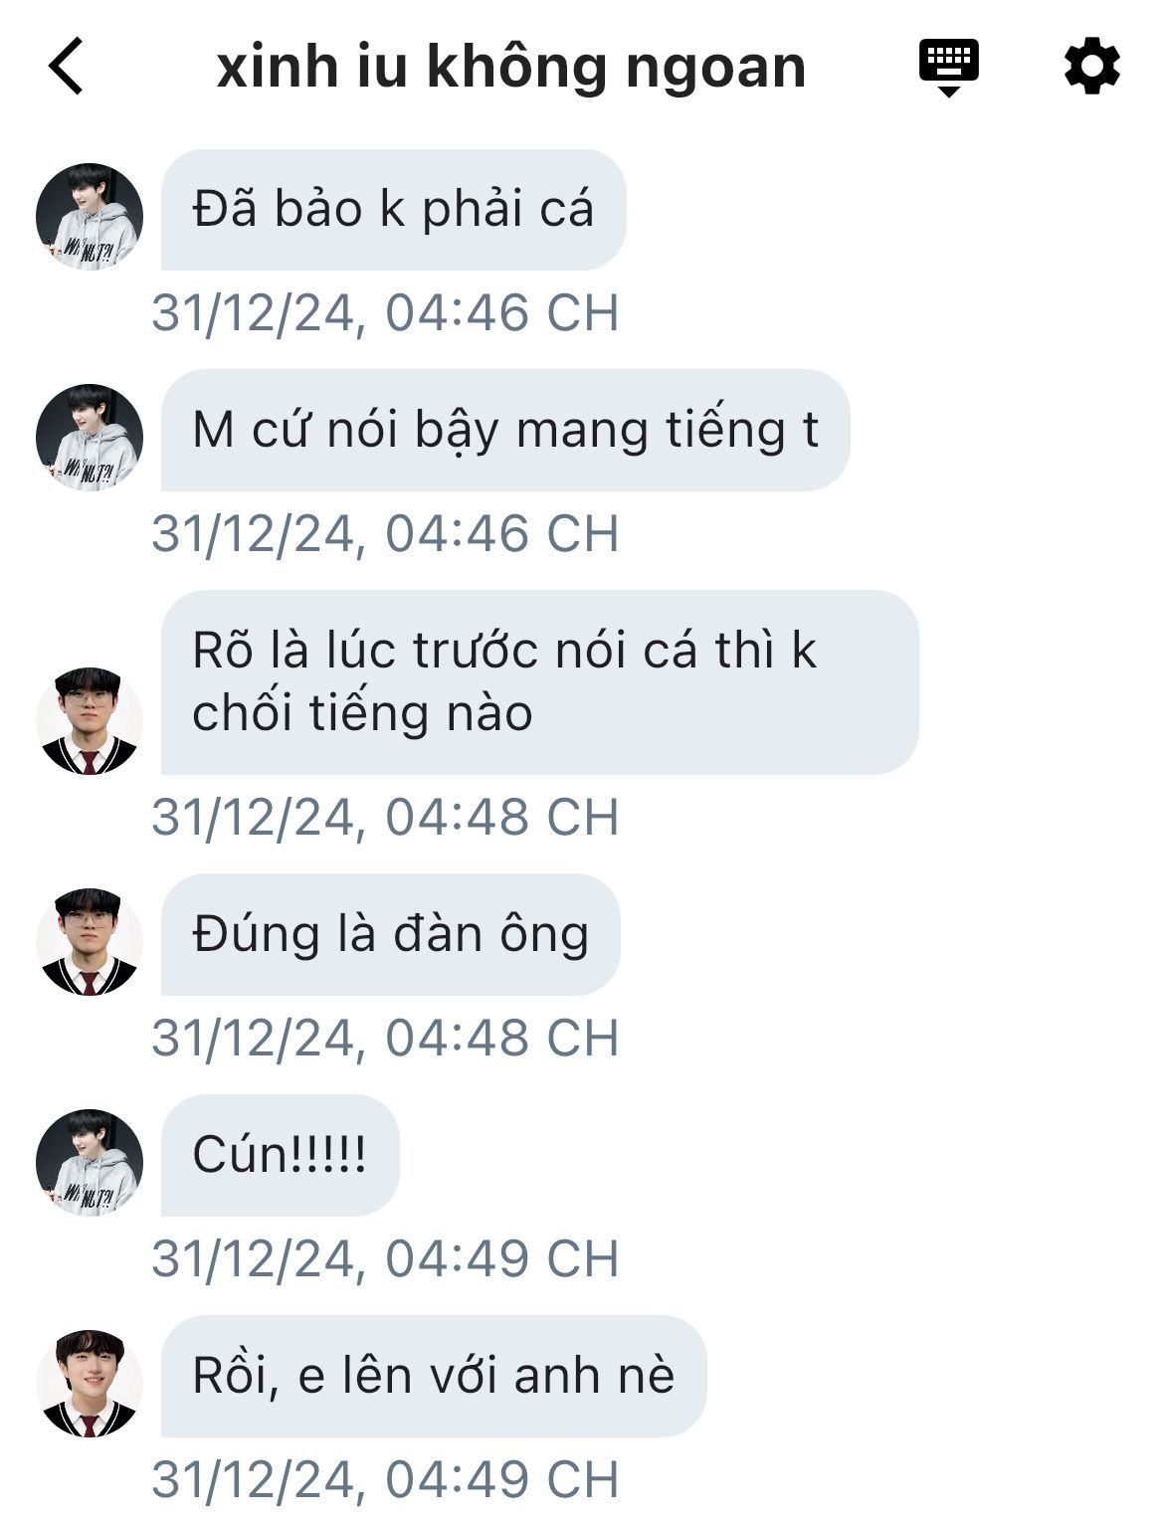Select "Rồi, e lên với anh nè" bubble
This screenshot has height=1524, width=1164.
click(x=434, y=1377)
